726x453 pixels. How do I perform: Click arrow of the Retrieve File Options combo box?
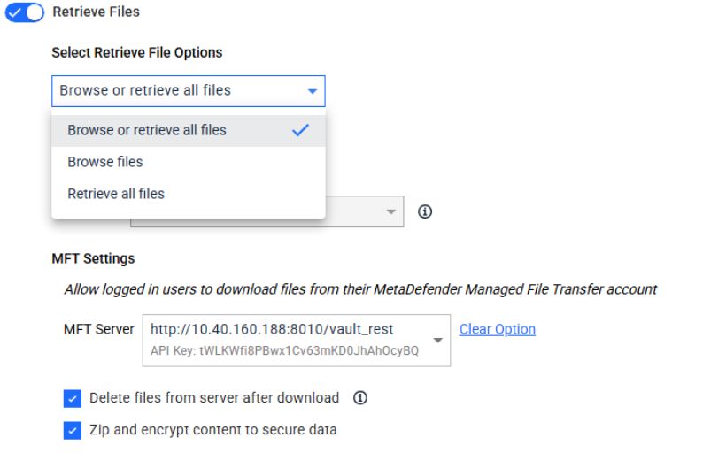pos(312,91)
